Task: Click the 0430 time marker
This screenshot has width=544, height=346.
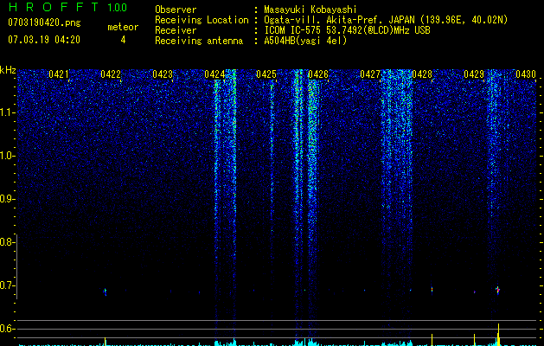Action: pos(526,74)
